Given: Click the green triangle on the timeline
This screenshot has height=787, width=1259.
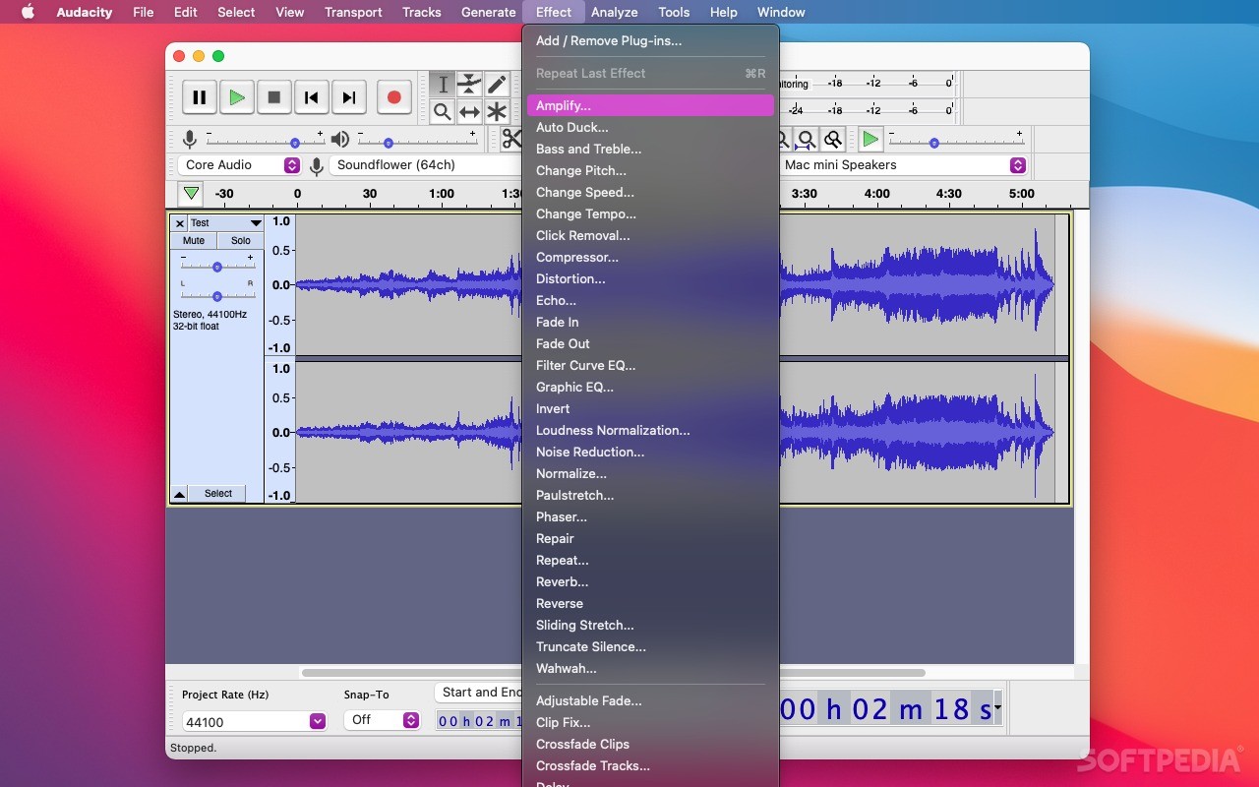Looking at the screenshot, I should (191, 194).
